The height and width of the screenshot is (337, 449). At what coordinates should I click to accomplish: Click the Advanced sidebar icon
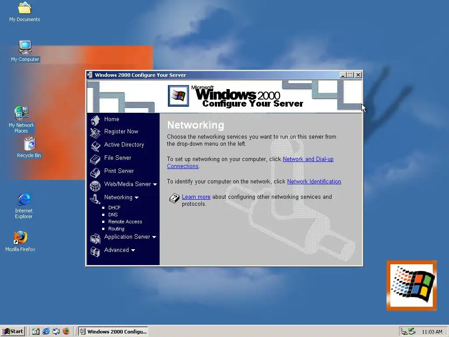pyautogui.click(x=95, y=251)
